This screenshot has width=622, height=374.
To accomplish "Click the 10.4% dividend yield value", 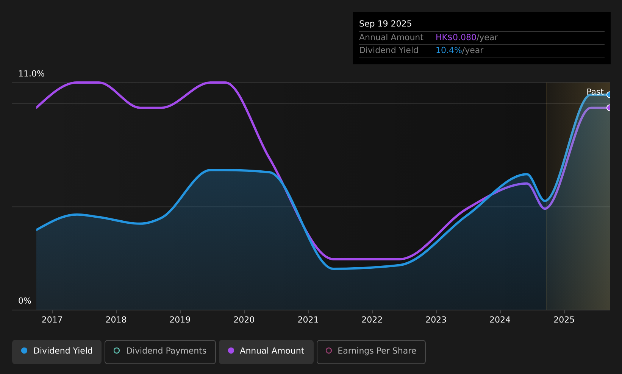I will [x=449, y=50].
